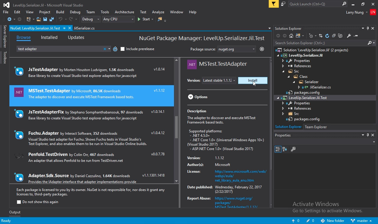
Task: Open the Start button dropdown arrow
Action: (152, 19)
